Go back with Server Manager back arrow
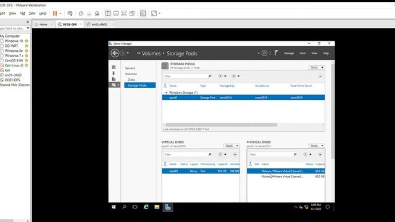Viewport: 395px width, 222px height. (115, 53)
